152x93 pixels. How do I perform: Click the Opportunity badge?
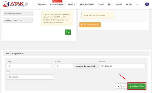(57, 1)
